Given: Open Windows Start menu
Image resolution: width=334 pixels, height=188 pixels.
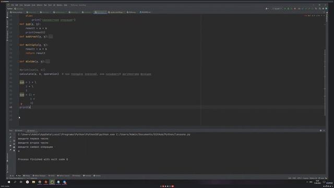Looking at the screenshot, I should click(9, 182).
